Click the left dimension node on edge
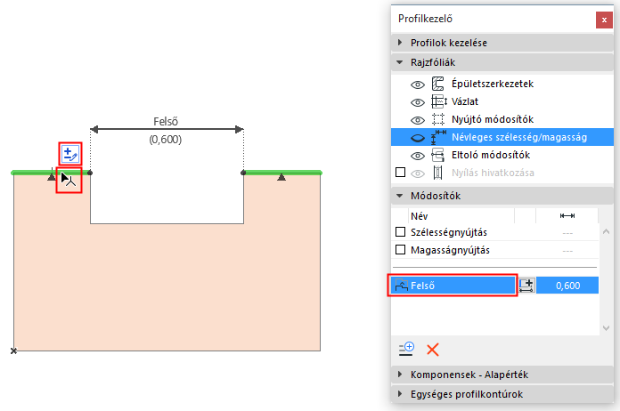Image resolution: width=620 pixels, height=411 pixels. click(x=90, y=173)
